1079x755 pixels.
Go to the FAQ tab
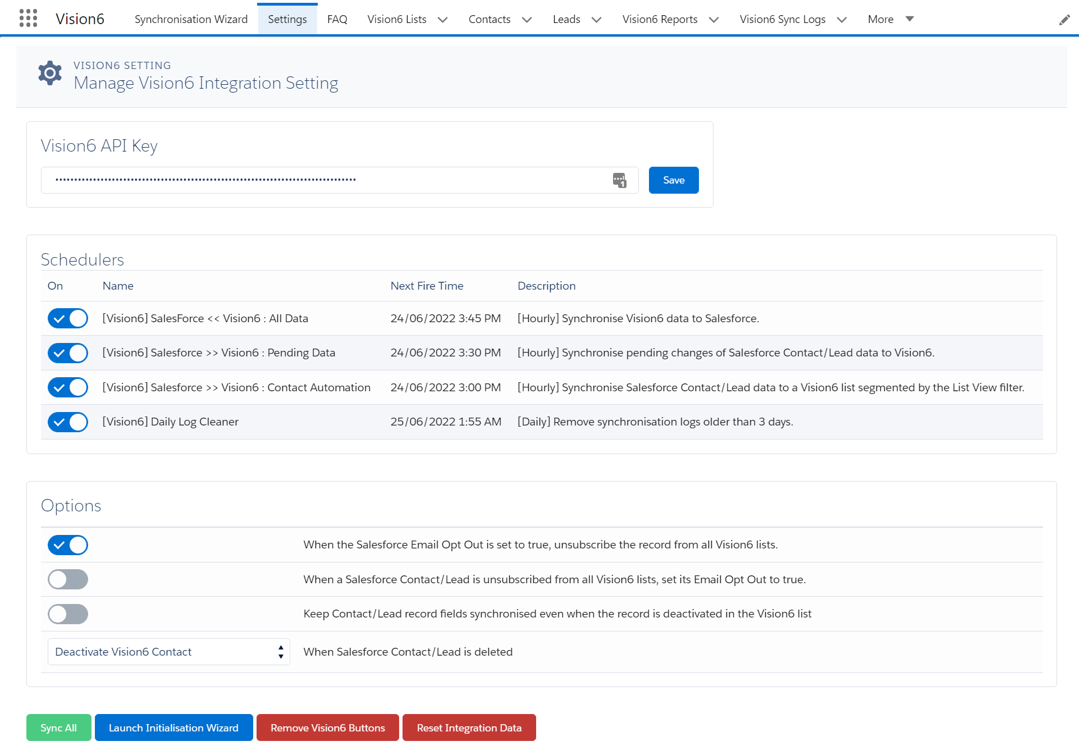[x=337, y=19]
